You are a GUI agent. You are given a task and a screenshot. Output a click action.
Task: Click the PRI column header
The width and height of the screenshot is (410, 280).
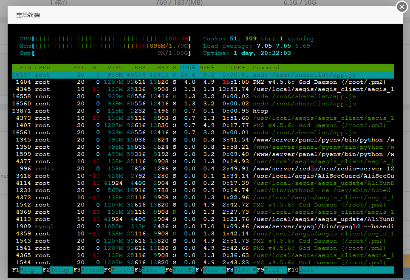[79, 68]
